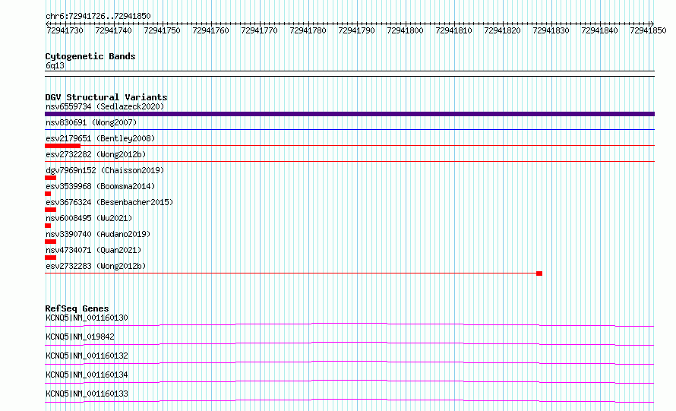Click ruler position 72941750
The height and width of the screenshot is (411, 676).
click(x=162, y=30)
